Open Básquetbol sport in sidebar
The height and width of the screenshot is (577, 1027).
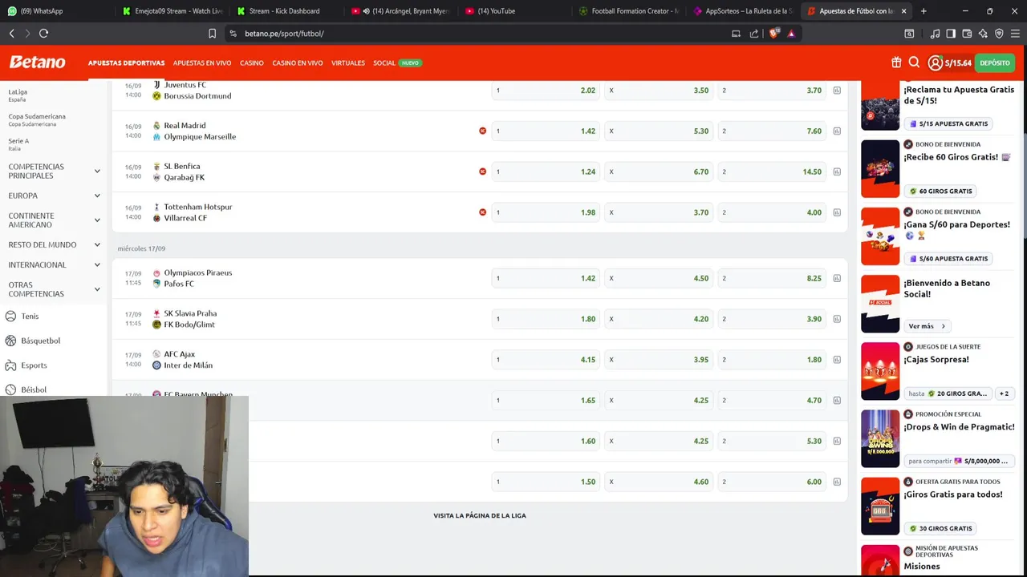40,341
